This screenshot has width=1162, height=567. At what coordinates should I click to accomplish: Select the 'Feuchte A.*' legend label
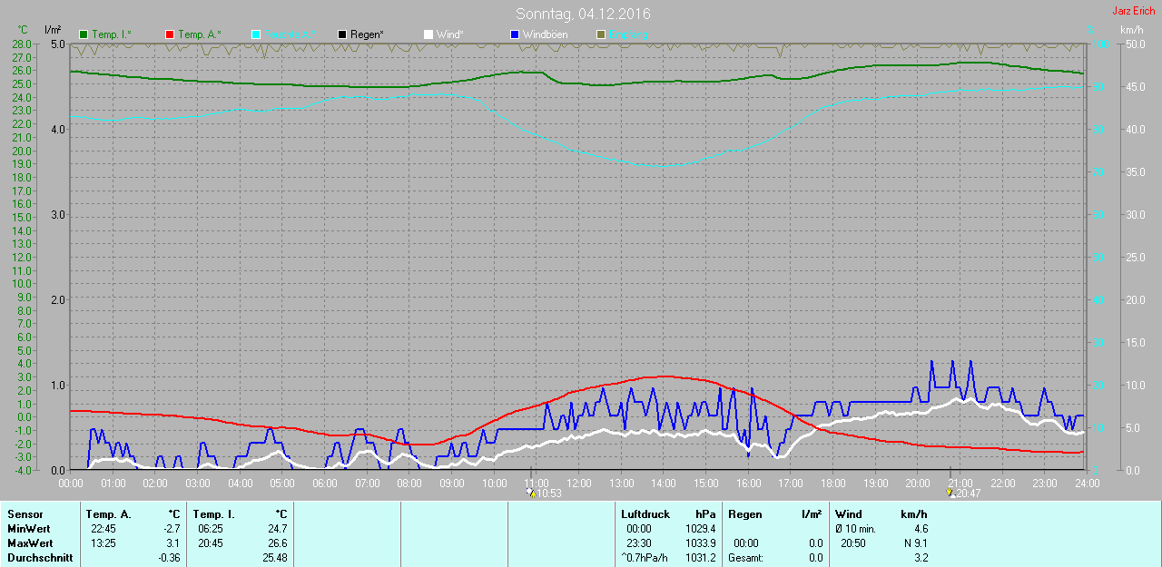(x=290, y=34)
